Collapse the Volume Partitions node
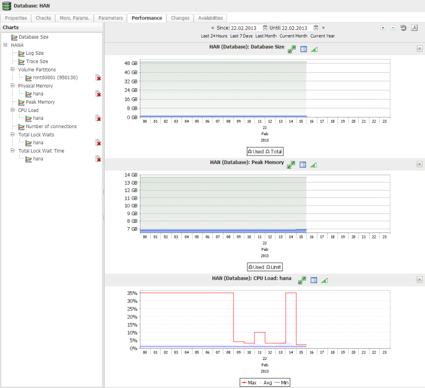425x388 pixels. click(x=13, y=69)
